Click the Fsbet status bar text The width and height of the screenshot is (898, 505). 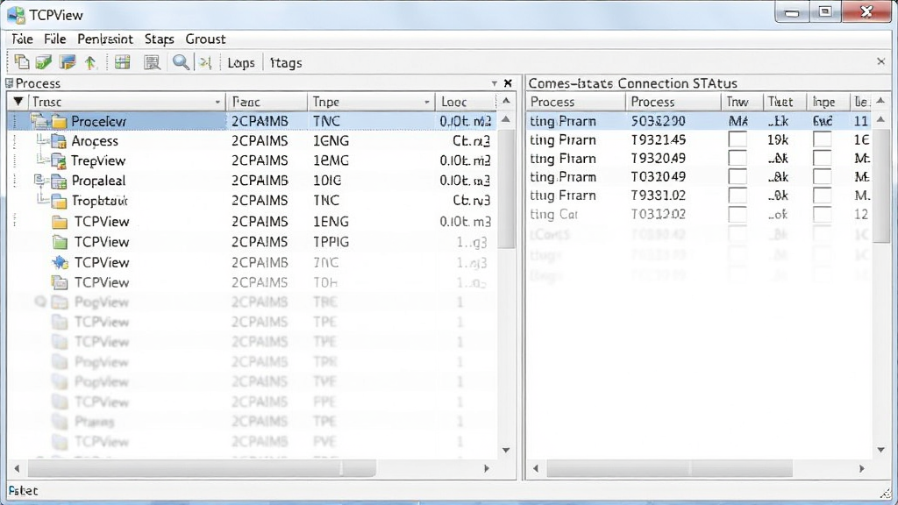pyautogui.click(x=23, y=491)
